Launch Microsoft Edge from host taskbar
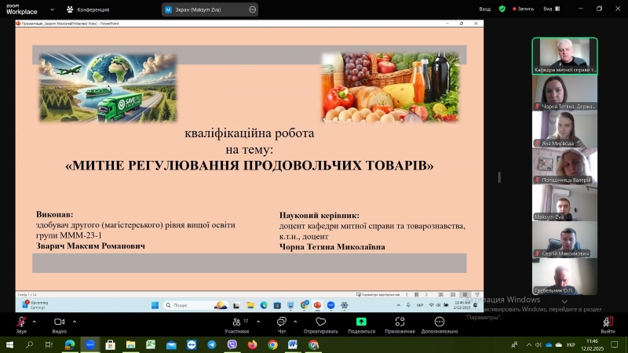The image size is (628, 353). [70, 344]
